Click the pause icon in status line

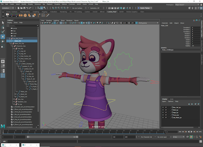[130, 8]
